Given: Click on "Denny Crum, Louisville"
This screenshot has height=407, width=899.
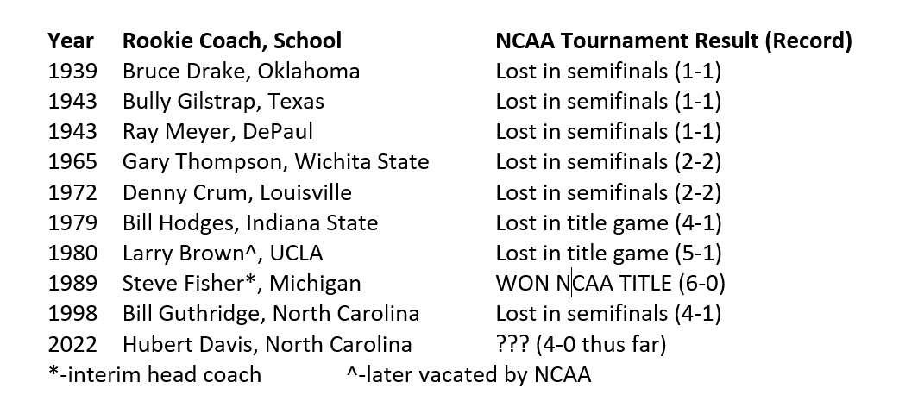Looking at the screenshot, I should pyautogui.click(x=236, y=192).
